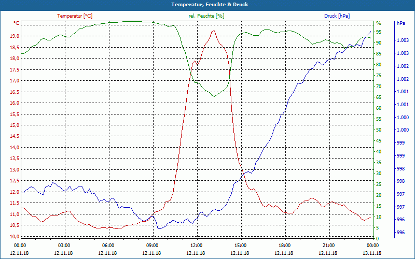The height and width of the screenshot is (259, 415).
Task: Click temperature axis value '16,0'
Action: [15, 103]
